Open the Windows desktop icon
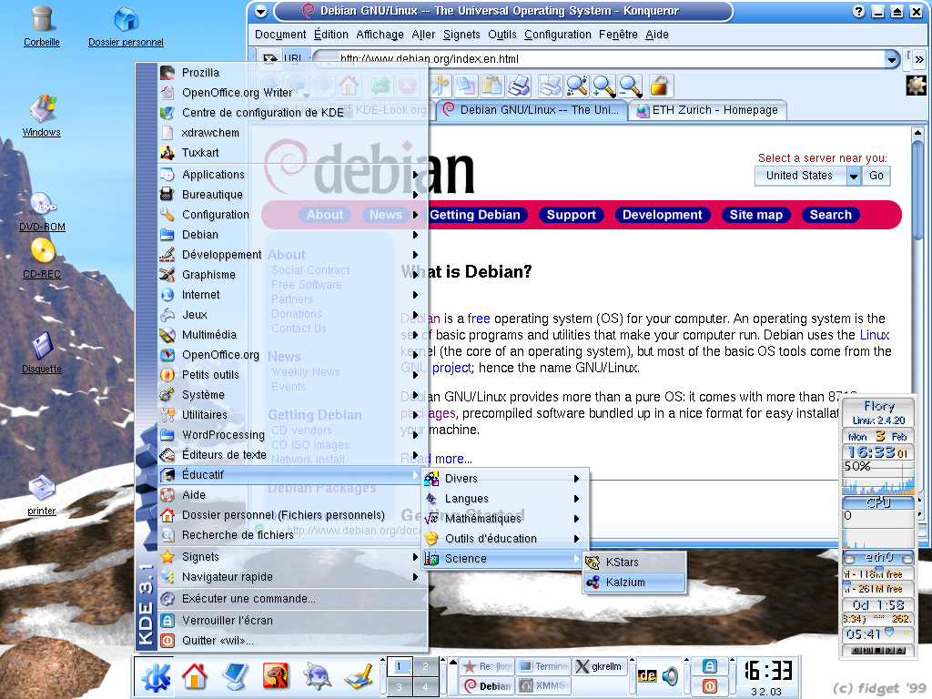This screenshot has width=932, height=699. pyautogui.click(x=42, y=116)
